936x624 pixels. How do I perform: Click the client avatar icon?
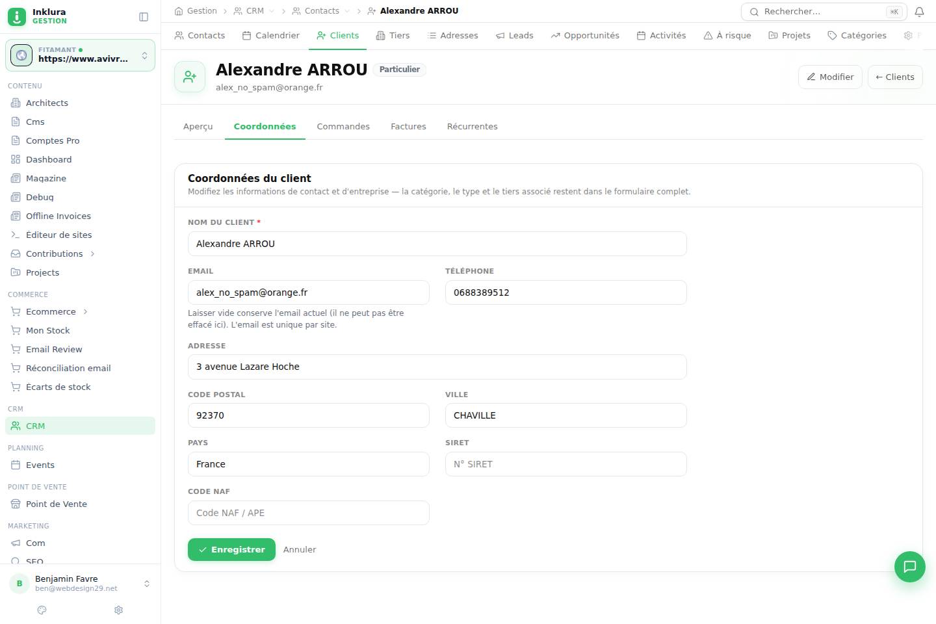point(190,77)
